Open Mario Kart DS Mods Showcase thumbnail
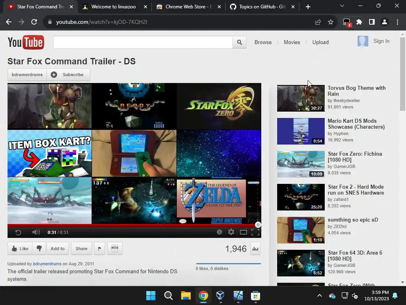The image size is (406, 305). pyautogui.click(x=301, y=131)
